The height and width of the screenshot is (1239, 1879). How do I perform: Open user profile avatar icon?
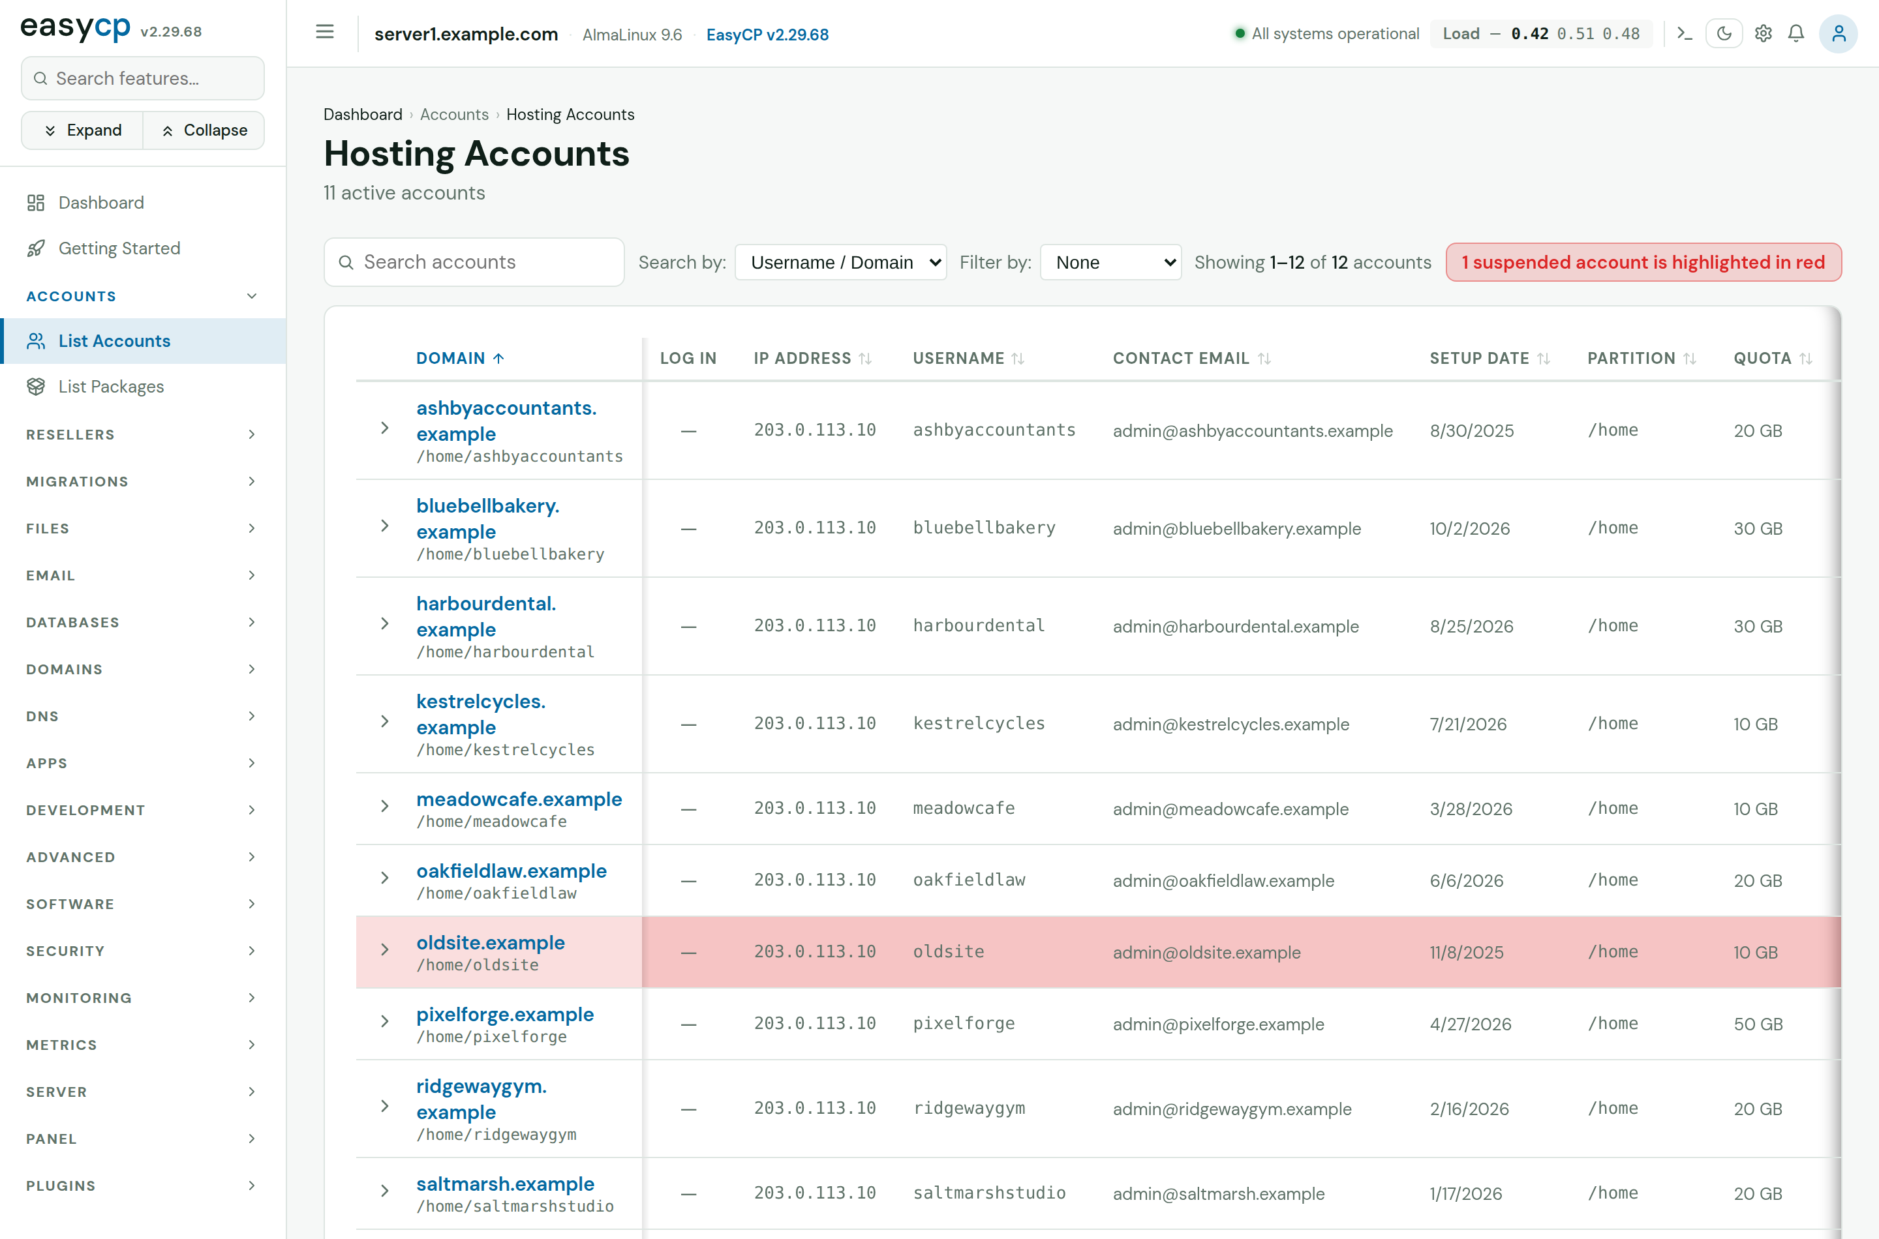point(1839,33)
